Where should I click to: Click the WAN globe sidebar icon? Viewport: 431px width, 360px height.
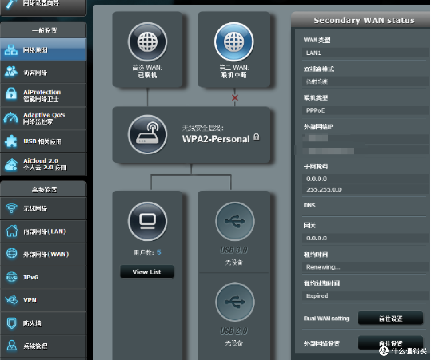[x=12, y=253]
